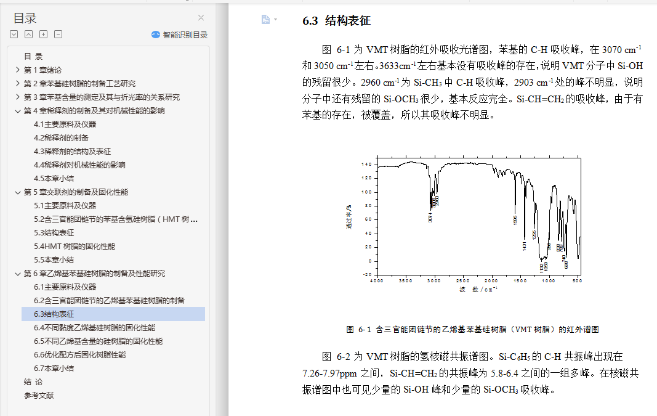Click the expand-all down arrow icon under 目录
Screen dimensions: 657x416
pos(14,35)
